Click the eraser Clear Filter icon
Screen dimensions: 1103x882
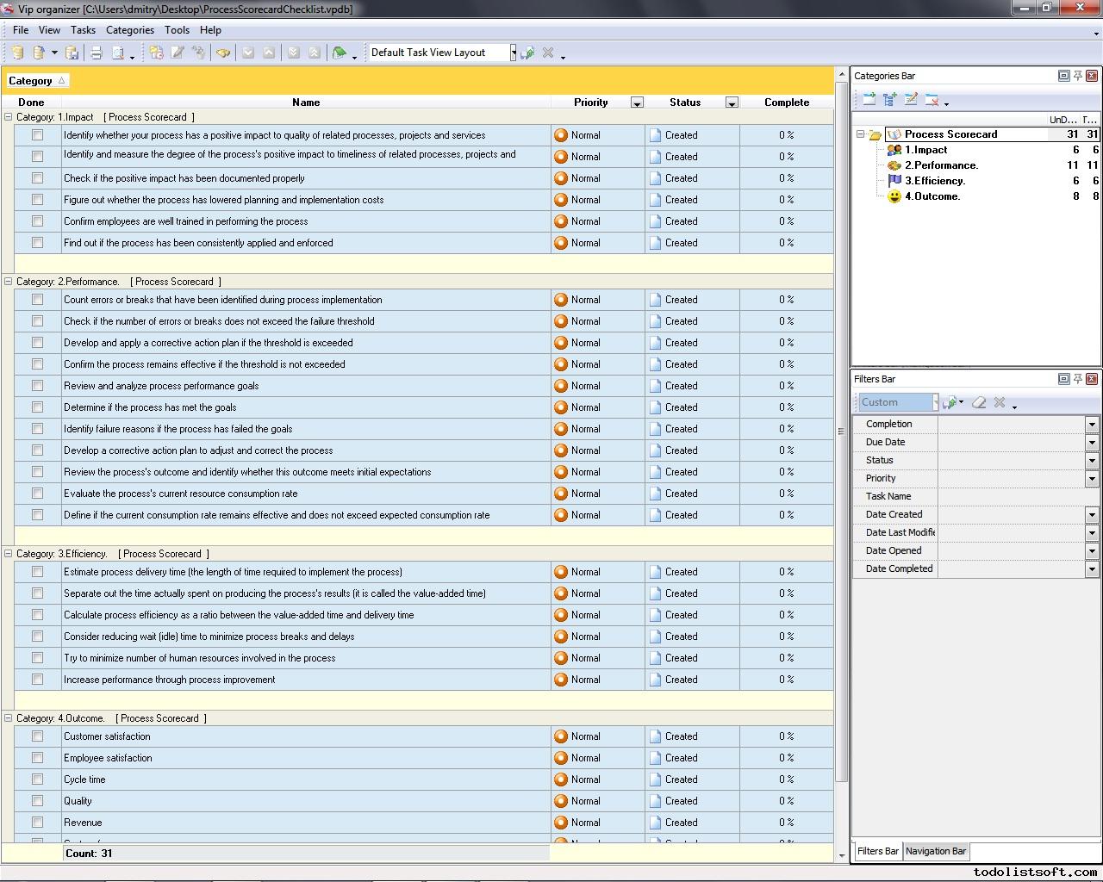coord(979,402)
